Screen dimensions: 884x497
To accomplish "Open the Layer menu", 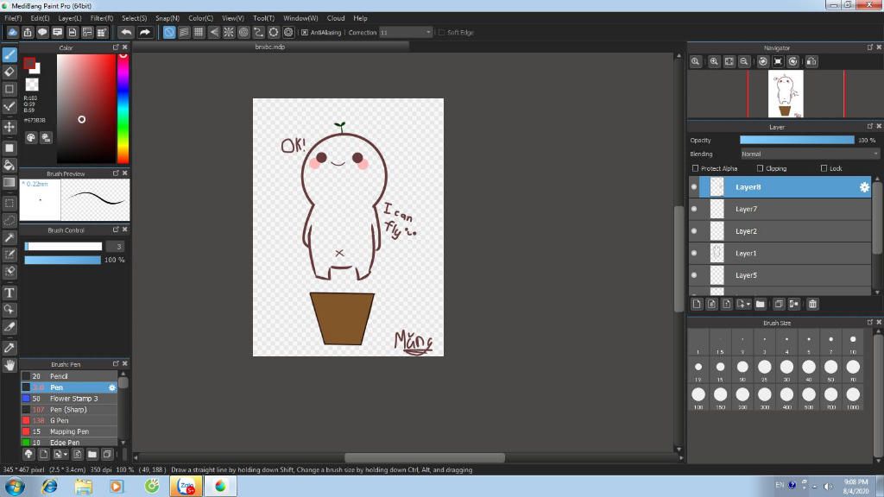I will click(70, 18).
